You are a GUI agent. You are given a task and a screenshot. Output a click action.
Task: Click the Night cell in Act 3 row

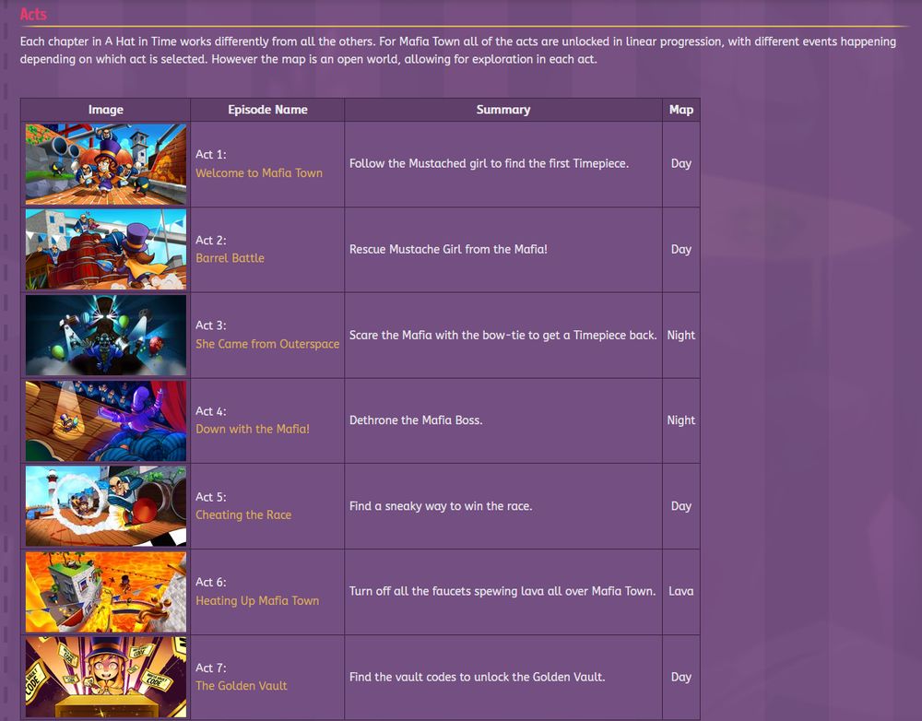click(x=681, y=336)
